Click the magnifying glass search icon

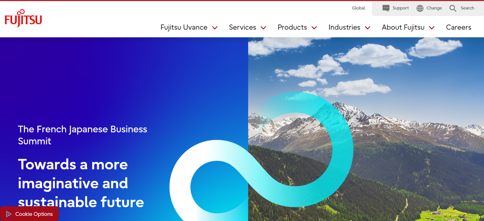[x=453, y=8]
